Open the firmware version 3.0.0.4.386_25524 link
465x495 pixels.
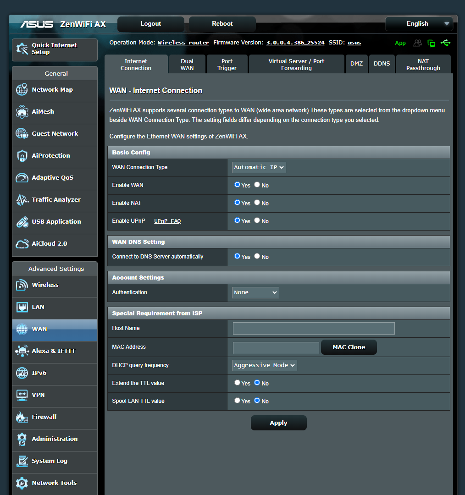pos(295,43)
